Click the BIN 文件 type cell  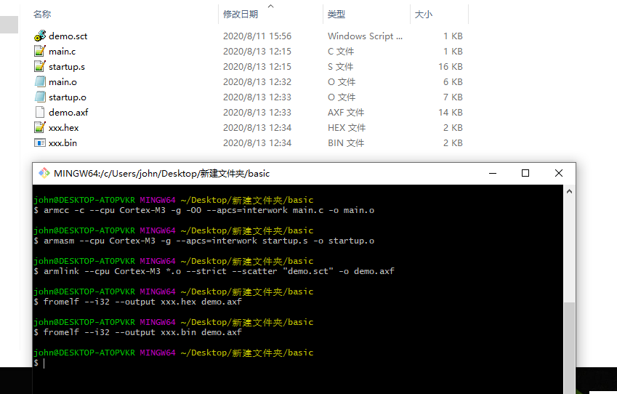(x=346, y=143)
